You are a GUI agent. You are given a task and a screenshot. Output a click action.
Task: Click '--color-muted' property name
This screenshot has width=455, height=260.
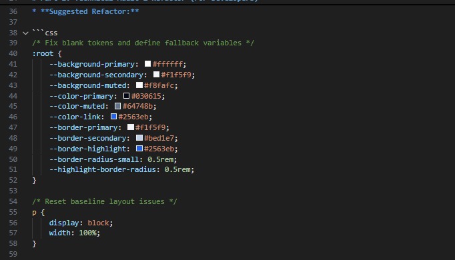77,107
